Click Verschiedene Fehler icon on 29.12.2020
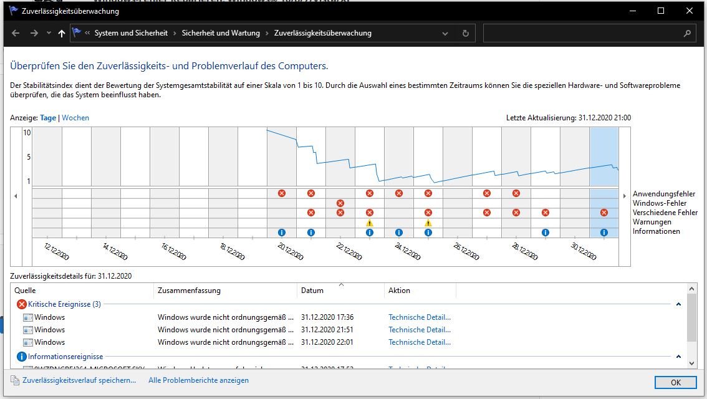The height and width of the screenshot is (399, 707). pos(546,213)
